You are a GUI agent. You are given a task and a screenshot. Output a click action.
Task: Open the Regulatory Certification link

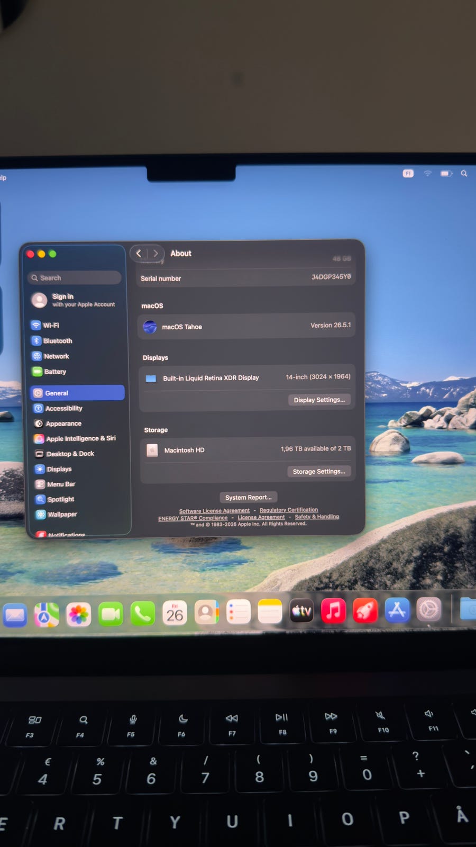point(289,510)
